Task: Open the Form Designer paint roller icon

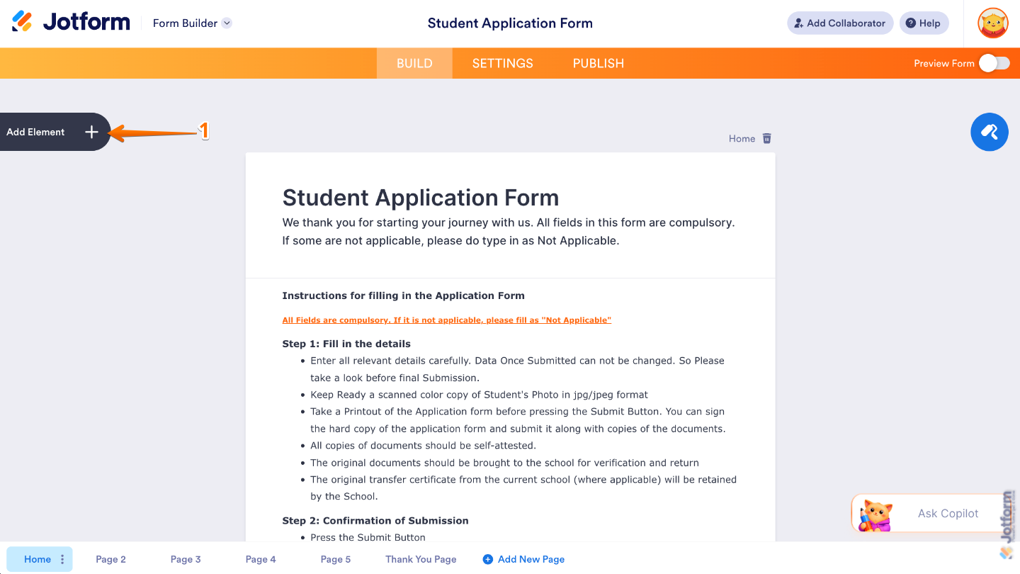Action: [990, 132]
